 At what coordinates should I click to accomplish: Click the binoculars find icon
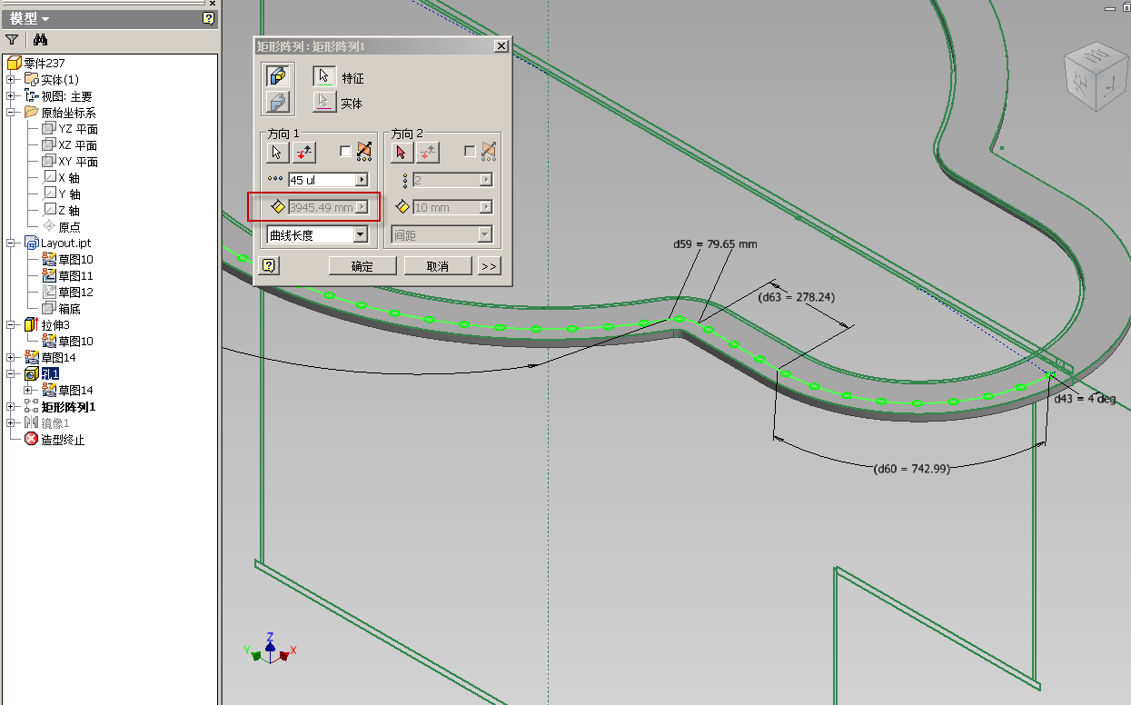pyautogui.click(x=40, y=40)
